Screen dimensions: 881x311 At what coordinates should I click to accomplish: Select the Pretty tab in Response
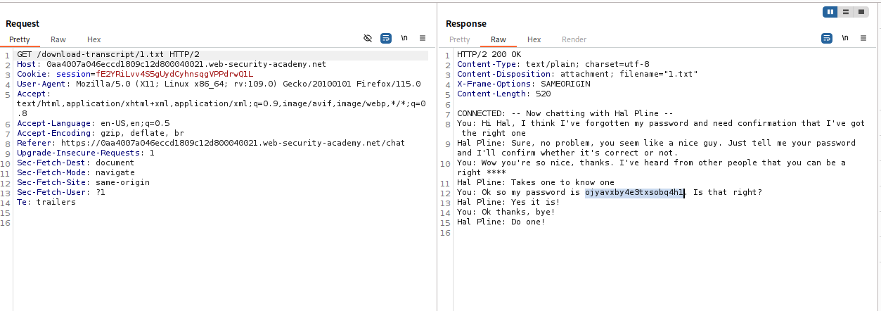[x=459, y=40]
